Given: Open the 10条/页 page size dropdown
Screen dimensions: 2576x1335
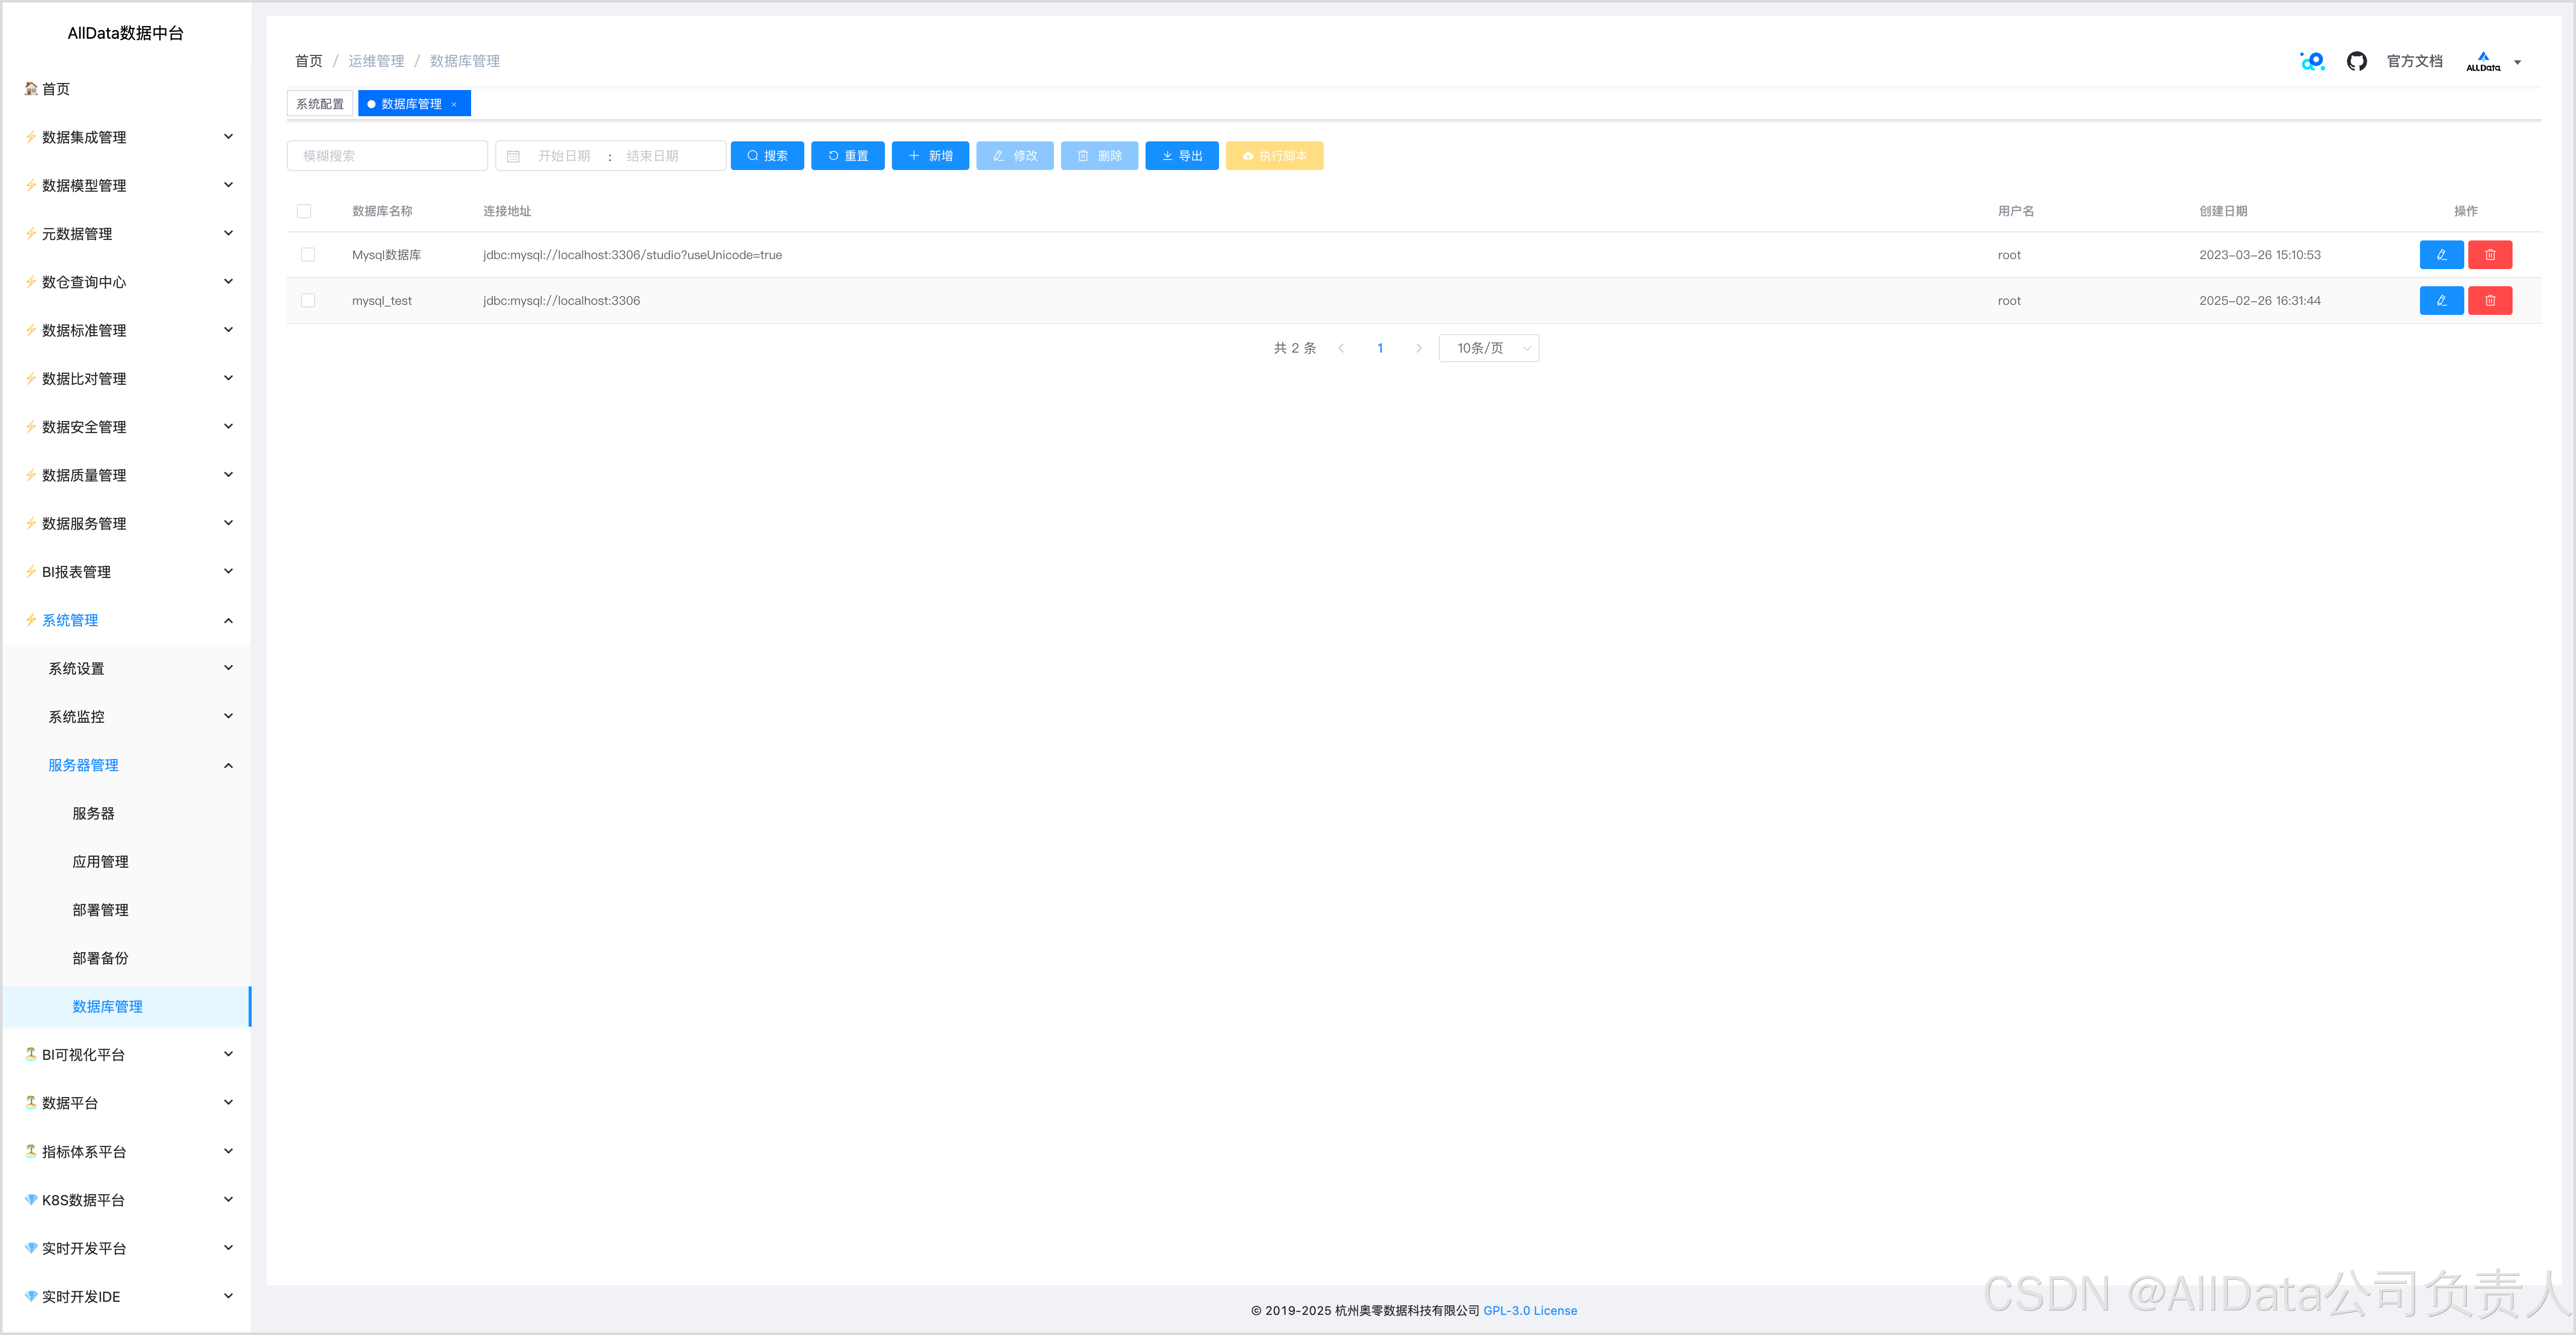Looking at the screenshot, I should click(x=1488, y=348).
